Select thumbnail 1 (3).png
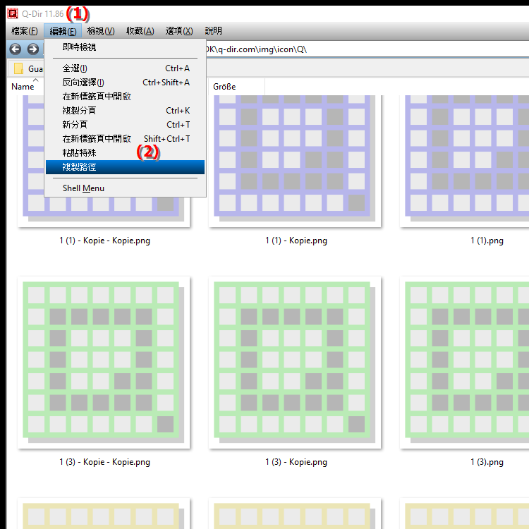This screenshot has width=529, height=529. [x=464, y=363]
